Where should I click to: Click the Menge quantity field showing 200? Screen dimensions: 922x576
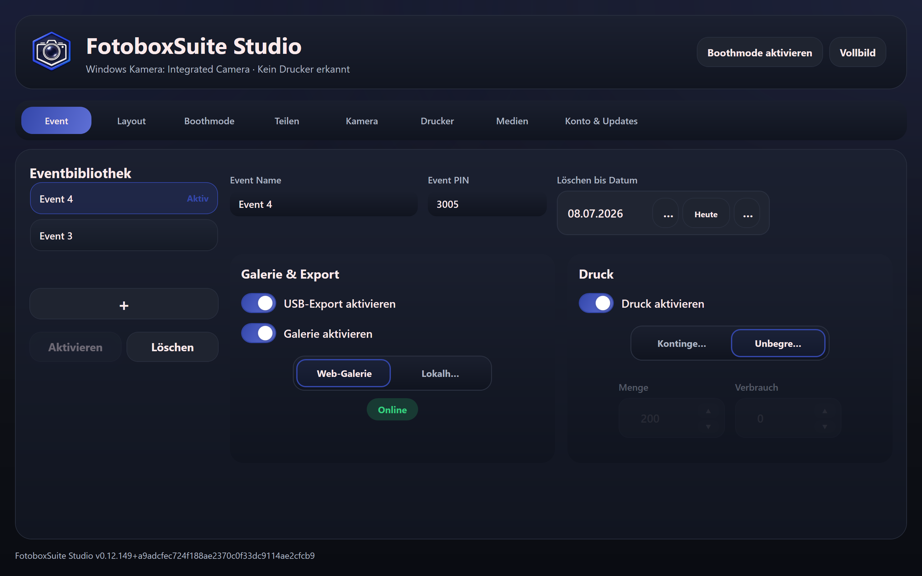coord(671,418)
